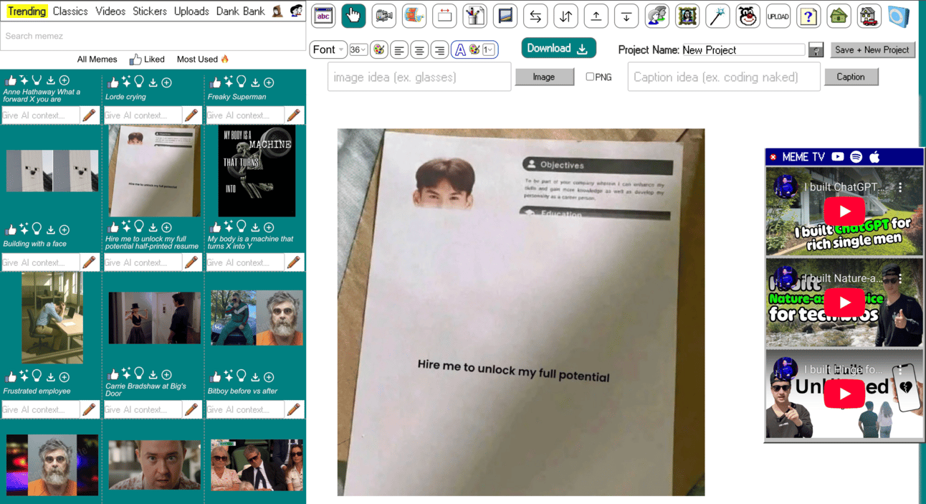Image resolution: width=926 pixels, height=504 pixels.
Task: Open Apple link in MEME TV header
Action: click(x=874, y=157)
